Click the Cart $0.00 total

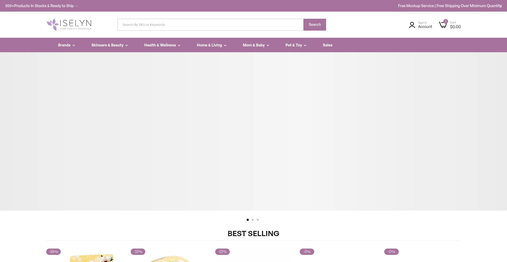(455, 25)
